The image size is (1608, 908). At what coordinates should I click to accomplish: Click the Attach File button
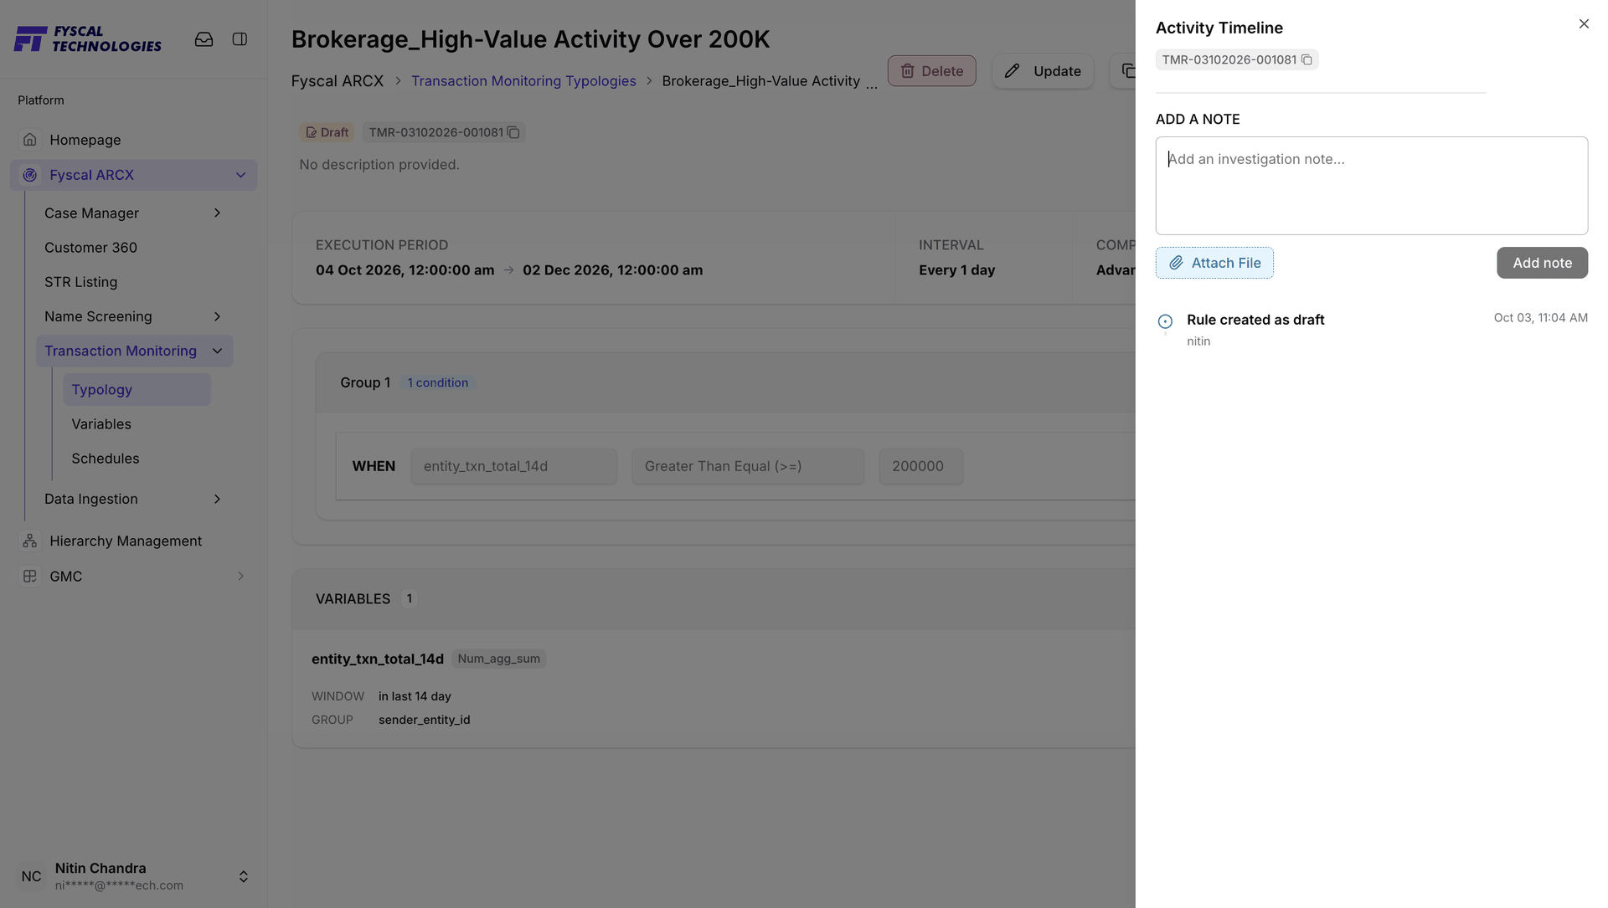point(1214,263)
